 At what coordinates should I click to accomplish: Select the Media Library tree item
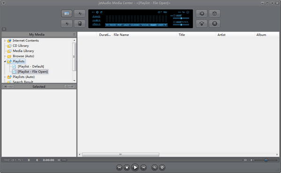point(23,51)
